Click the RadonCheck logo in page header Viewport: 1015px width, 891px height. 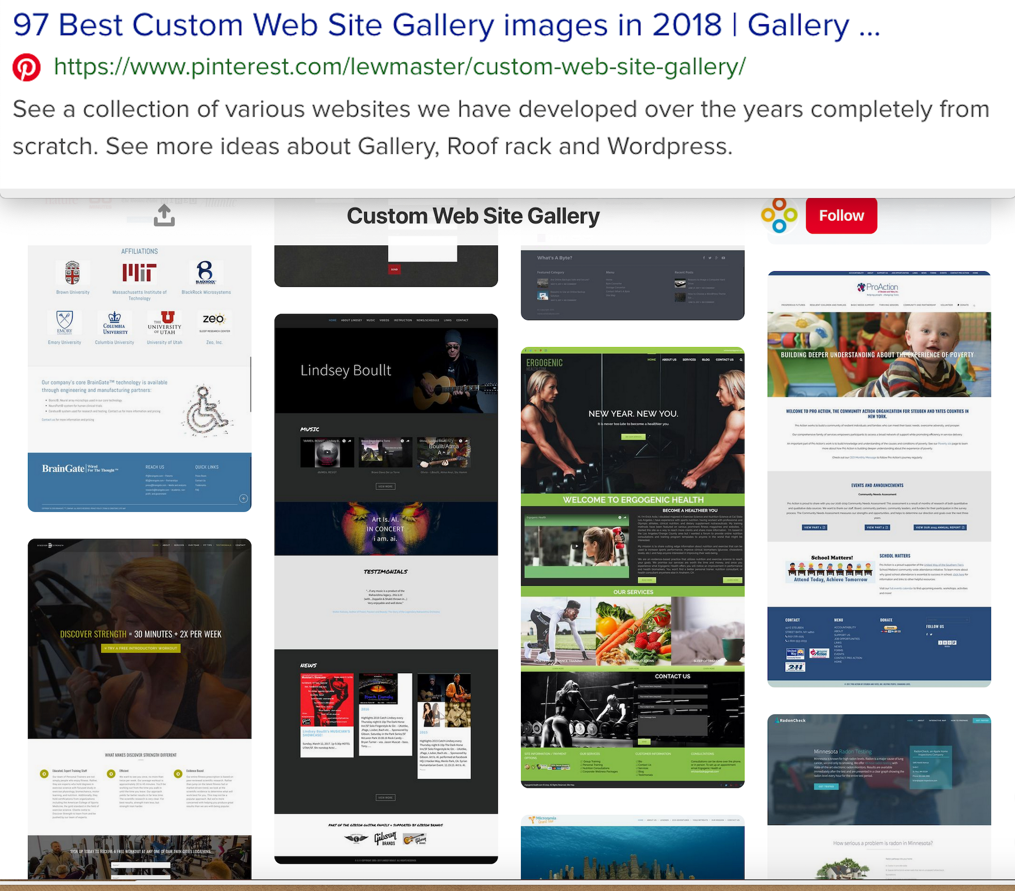coord(791,720)
